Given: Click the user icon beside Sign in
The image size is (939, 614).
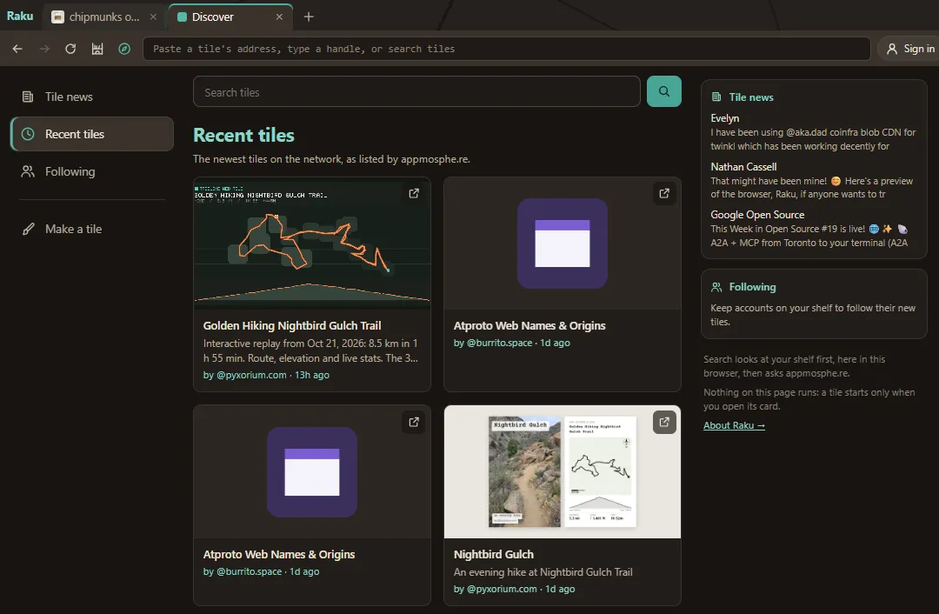Looking at the screenshot, I should tap(892, 49).
